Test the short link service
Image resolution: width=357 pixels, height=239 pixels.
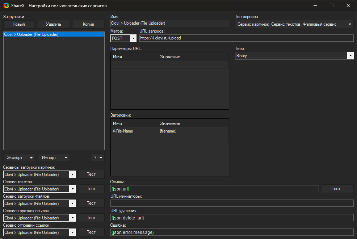click(91, 218)
